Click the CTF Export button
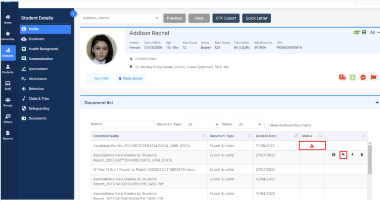 (x=226, y=18)
